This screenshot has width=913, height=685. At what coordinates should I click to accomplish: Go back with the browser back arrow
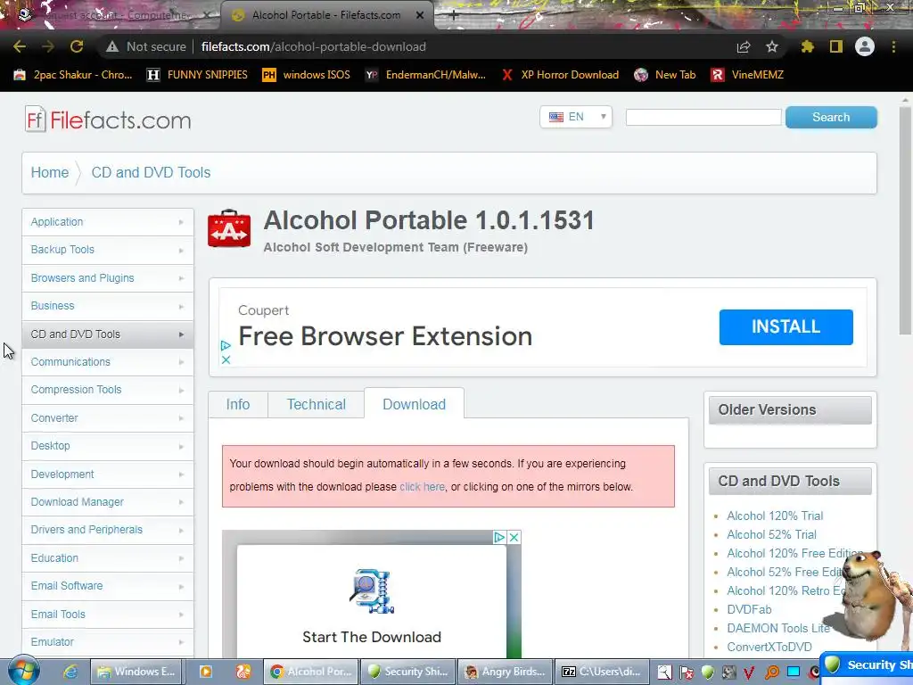(x=20, y=46)
